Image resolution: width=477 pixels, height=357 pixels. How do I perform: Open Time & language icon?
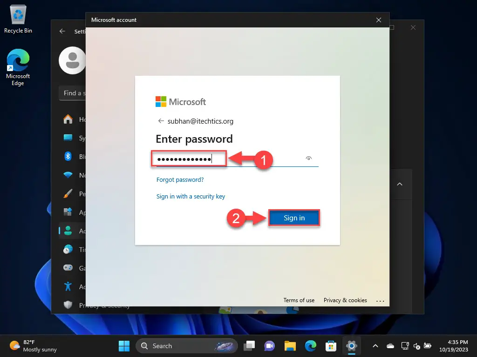coord(68,249)
